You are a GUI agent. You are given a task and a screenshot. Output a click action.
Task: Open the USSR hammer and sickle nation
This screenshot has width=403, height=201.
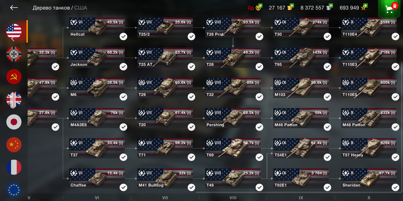14,77
